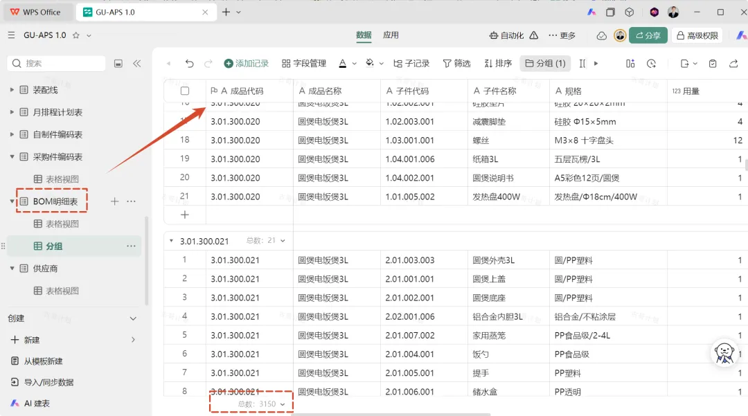Collapse the 采购件编码表 table node
The width and height of the screenshot is (748, 416).
12,156
